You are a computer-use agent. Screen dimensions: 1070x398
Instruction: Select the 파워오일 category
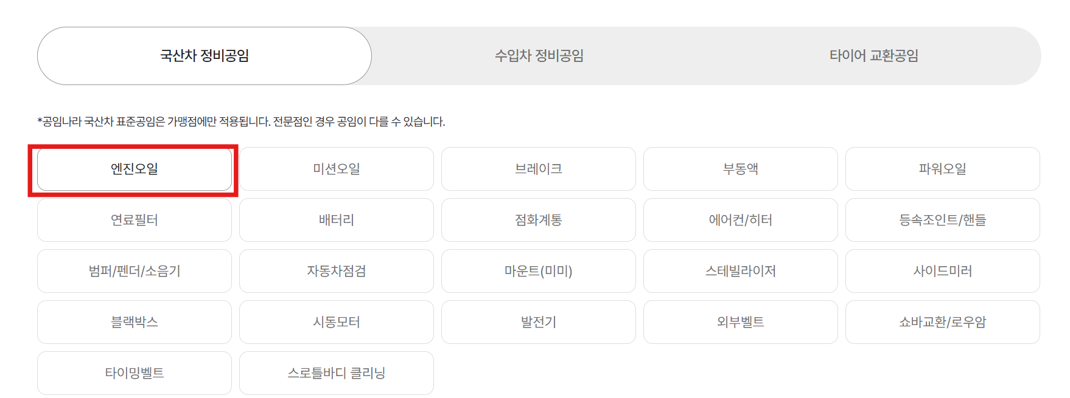[x=942, y=170]
